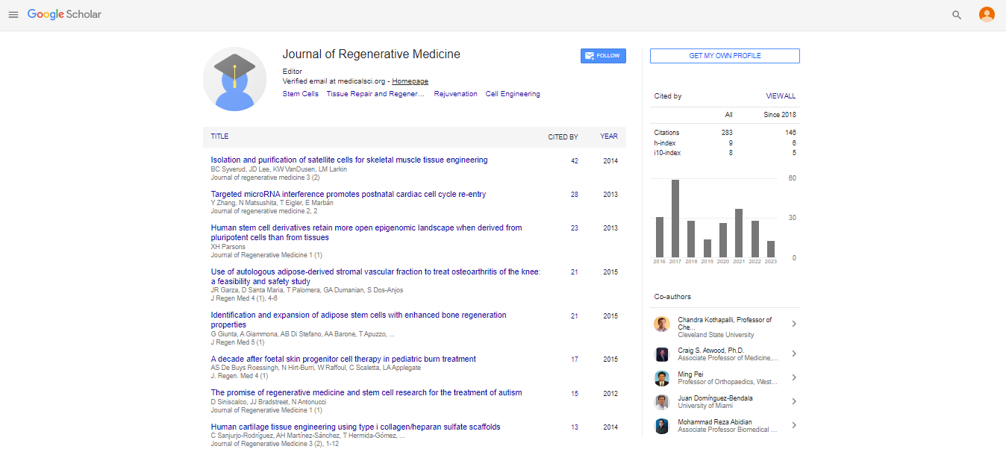Open Chandra Kothapalli's co-author profile name
Viewport: 1006px width, 452px height.
[725, 323]
